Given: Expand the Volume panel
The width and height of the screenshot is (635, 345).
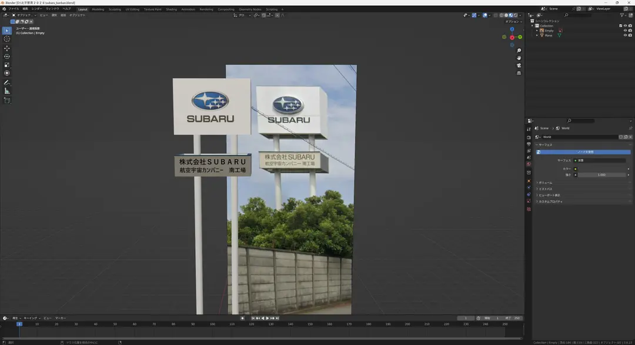Looking at the screenshot, I should tap(545, 183).
